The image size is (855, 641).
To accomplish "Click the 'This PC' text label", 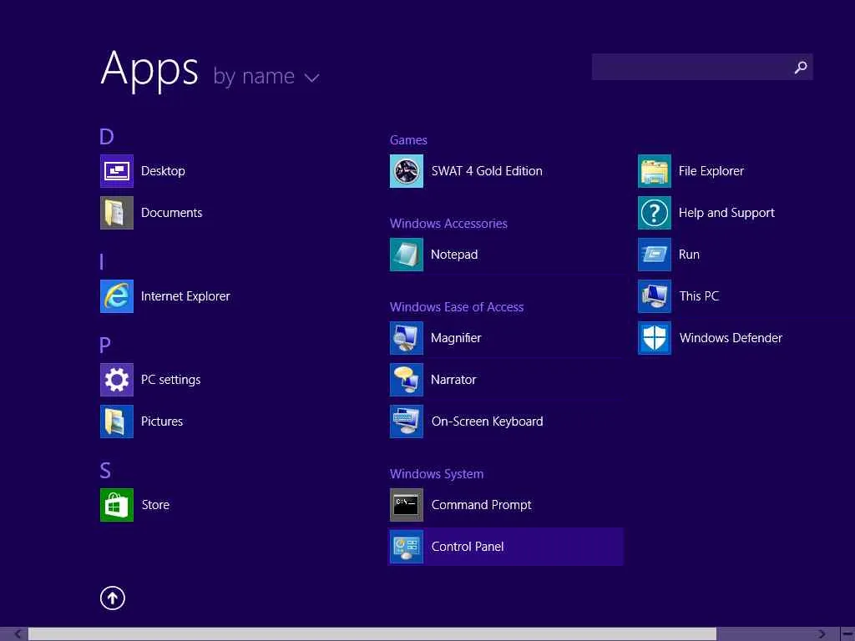I will point(699,296).
